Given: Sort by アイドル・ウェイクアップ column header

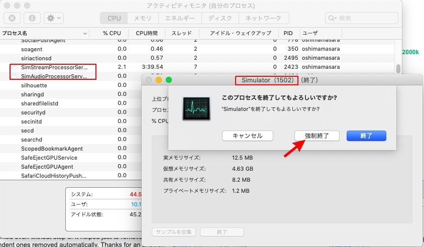Looking at the screenshot, I should [241, 33].
